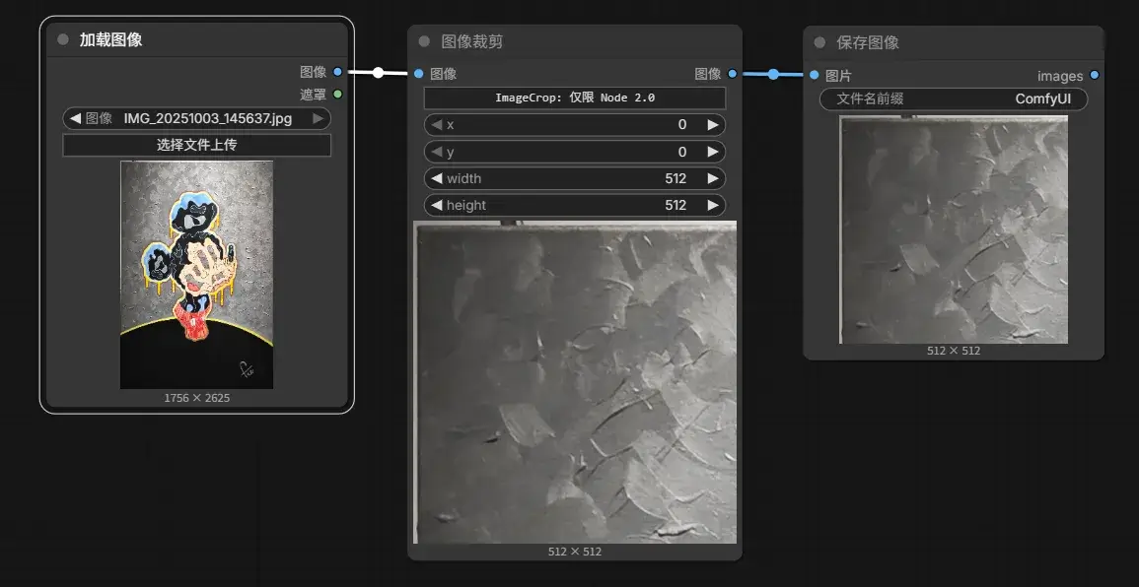
Task: Increase the height value with right arrow
Action: 713,205
